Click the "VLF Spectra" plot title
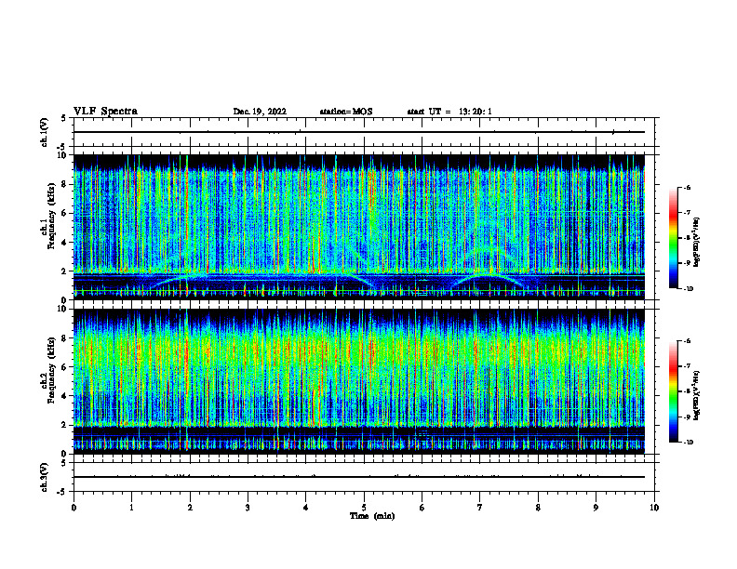This screenshot has height=569, width=737. coord(105,112)
